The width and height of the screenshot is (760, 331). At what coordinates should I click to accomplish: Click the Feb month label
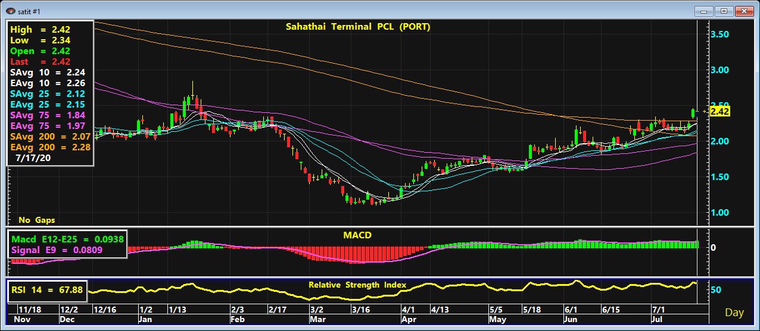238,319
